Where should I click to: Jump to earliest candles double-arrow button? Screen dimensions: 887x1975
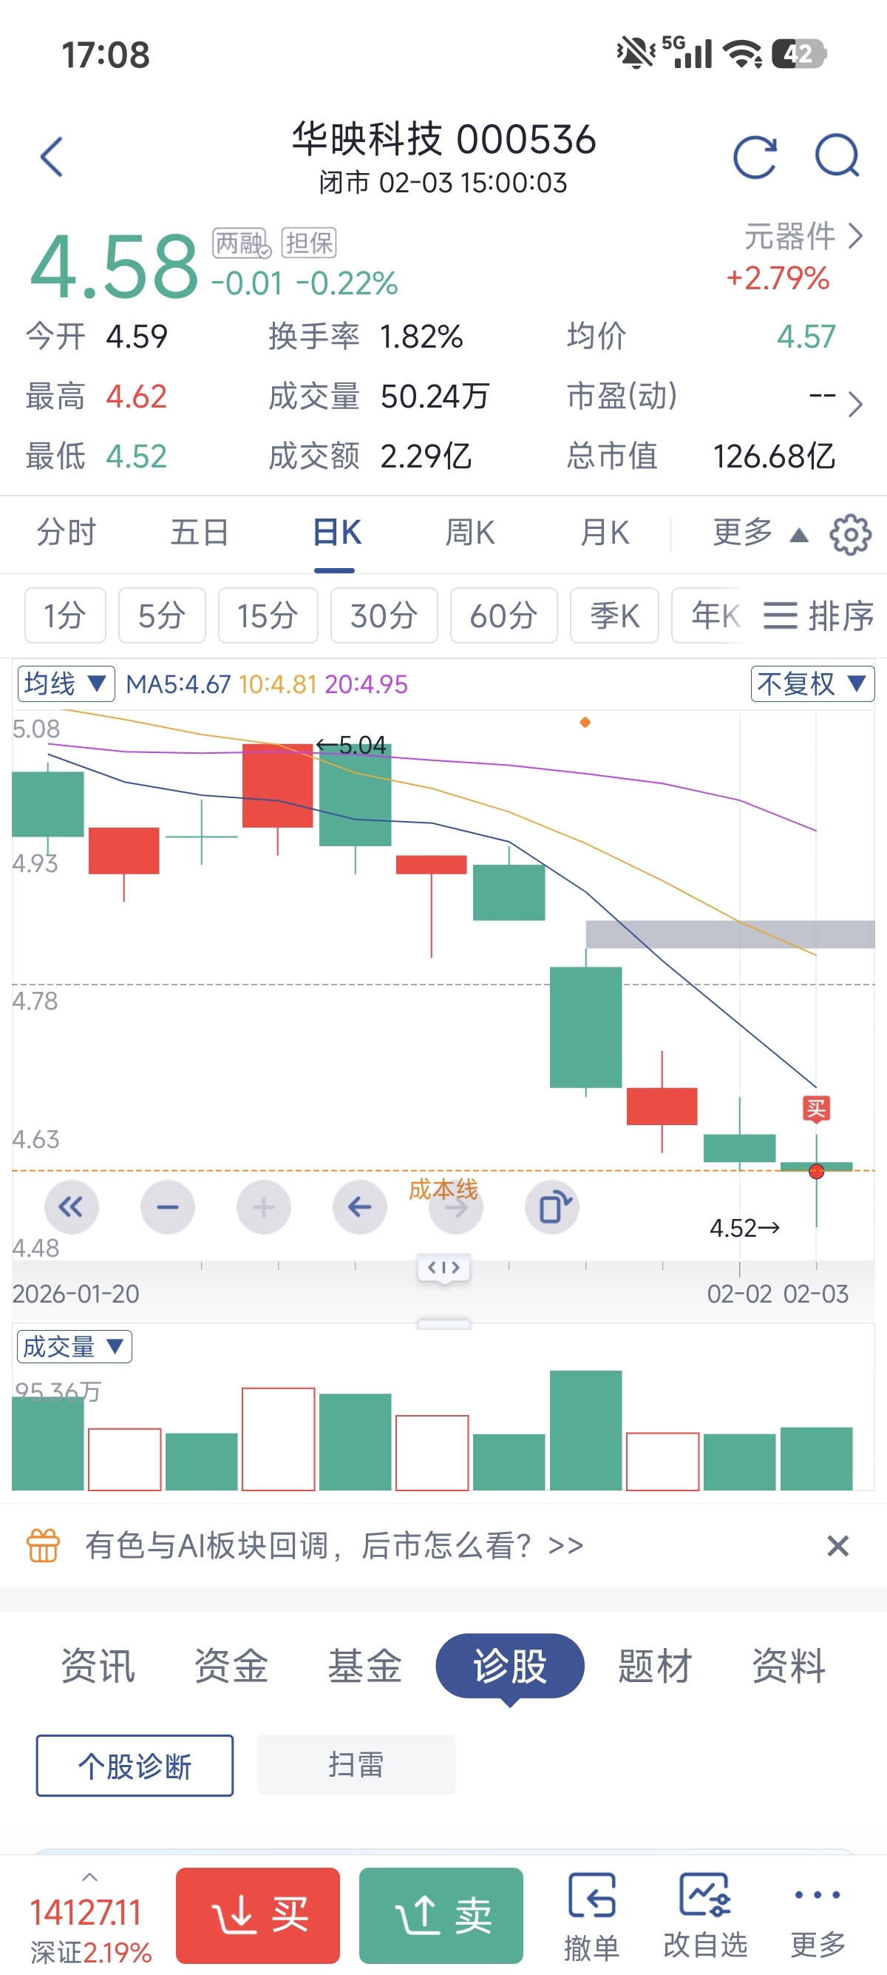pyautogui.click(x=71, y=1207)
